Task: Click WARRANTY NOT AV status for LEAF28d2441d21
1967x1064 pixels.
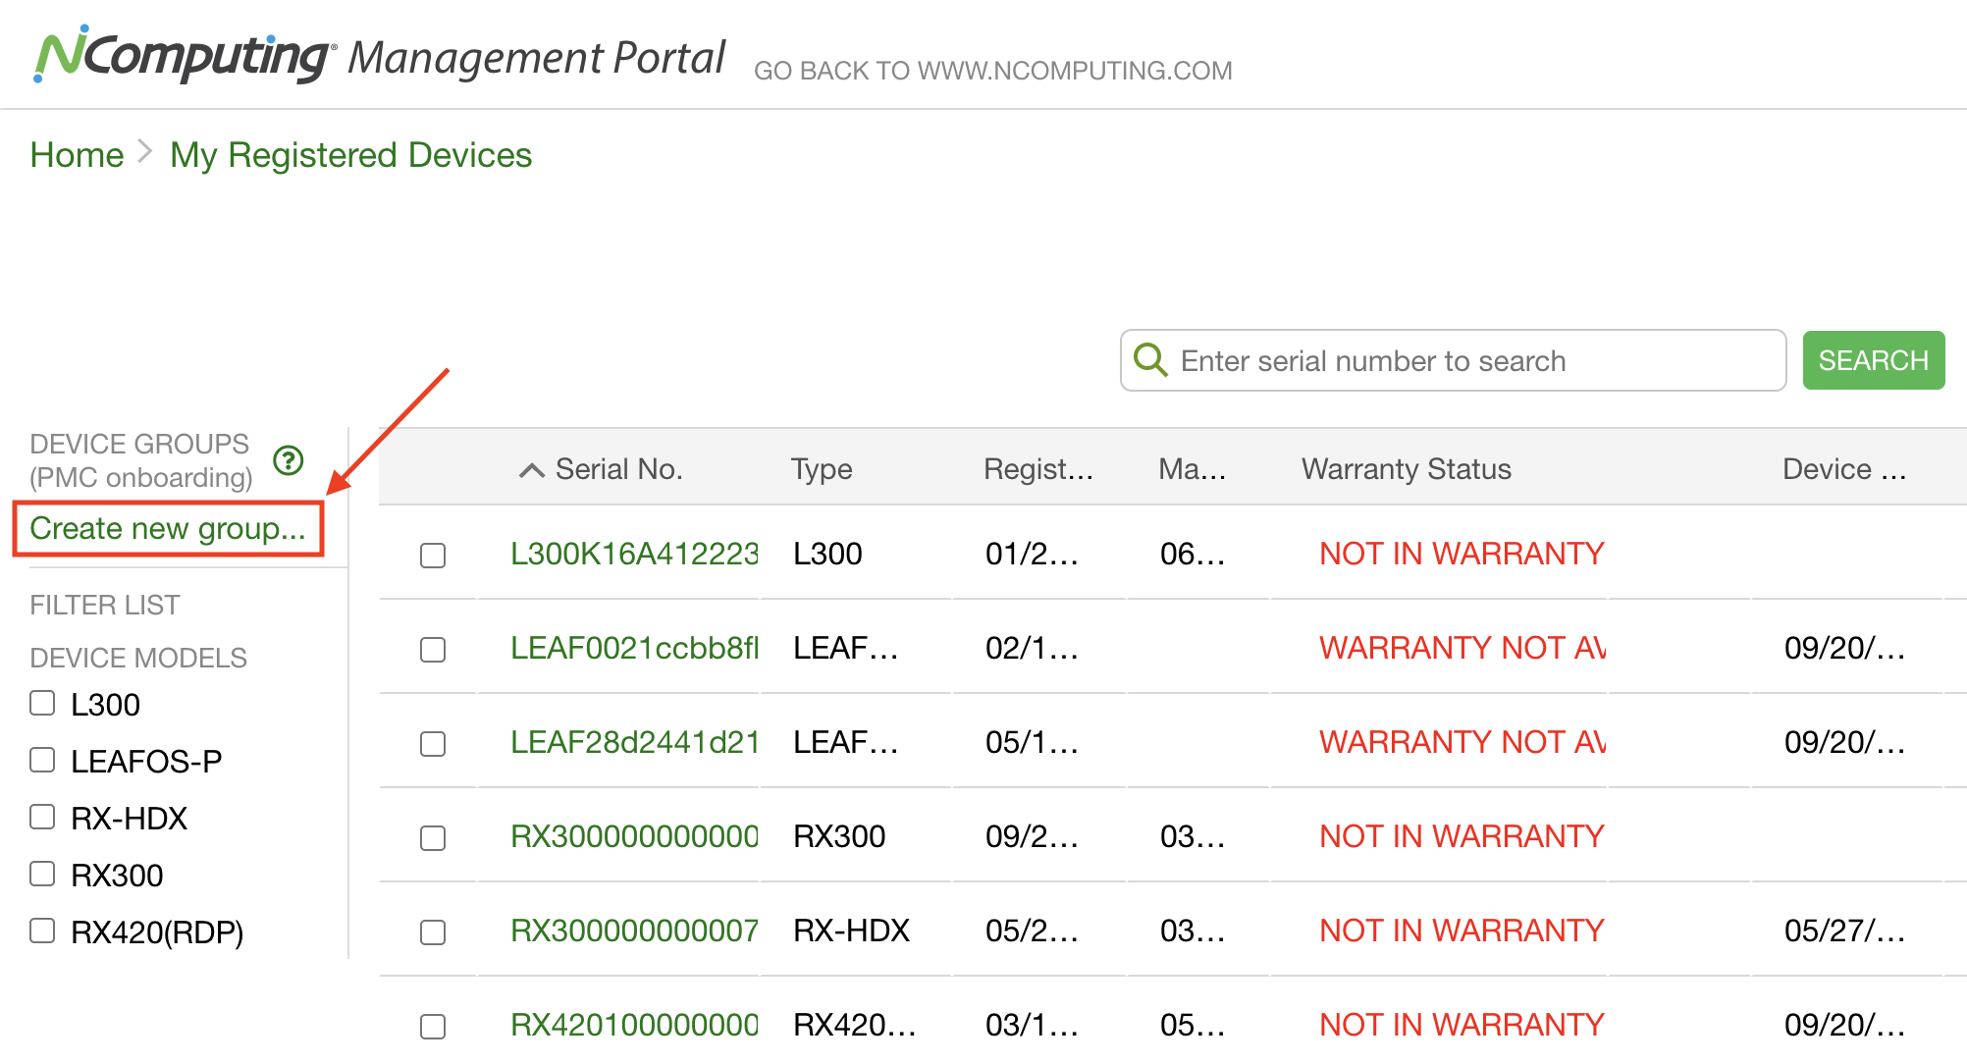Action: coord(1462,742)
